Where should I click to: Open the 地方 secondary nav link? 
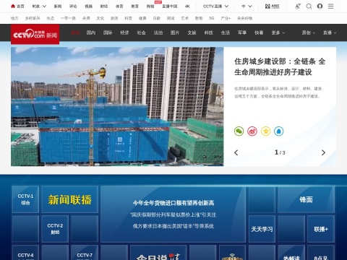14,18
